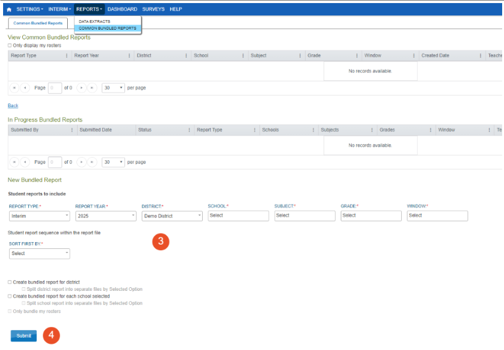The width and height of the screenshot is (504, 350).
Task: Select Common Bundled Reports menu entry
Action: 107,28
